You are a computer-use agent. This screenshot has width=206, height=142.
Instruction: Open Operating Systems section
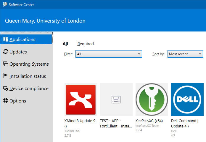(29, 64)
